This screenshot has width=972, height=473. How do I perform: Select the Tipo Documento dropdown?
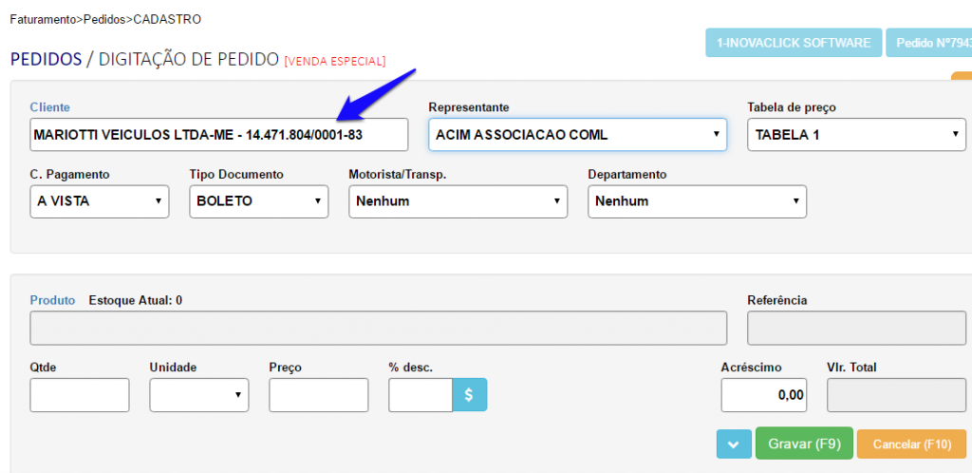(x=258, y=201)
